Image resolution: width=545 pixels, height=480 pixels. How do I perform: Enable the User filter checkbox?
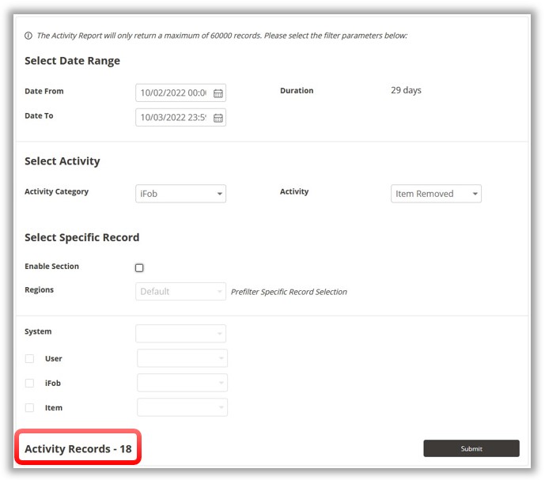[x=29, y=359]
